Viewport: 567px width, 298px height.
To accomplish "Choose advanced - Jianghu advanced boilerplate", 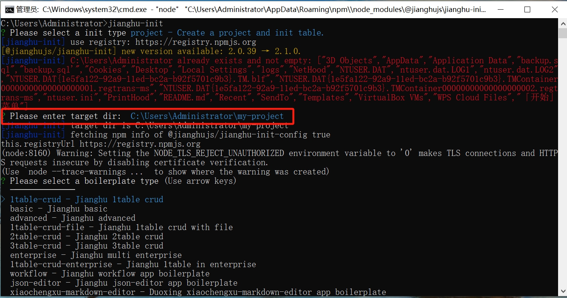I will (73, 218).
